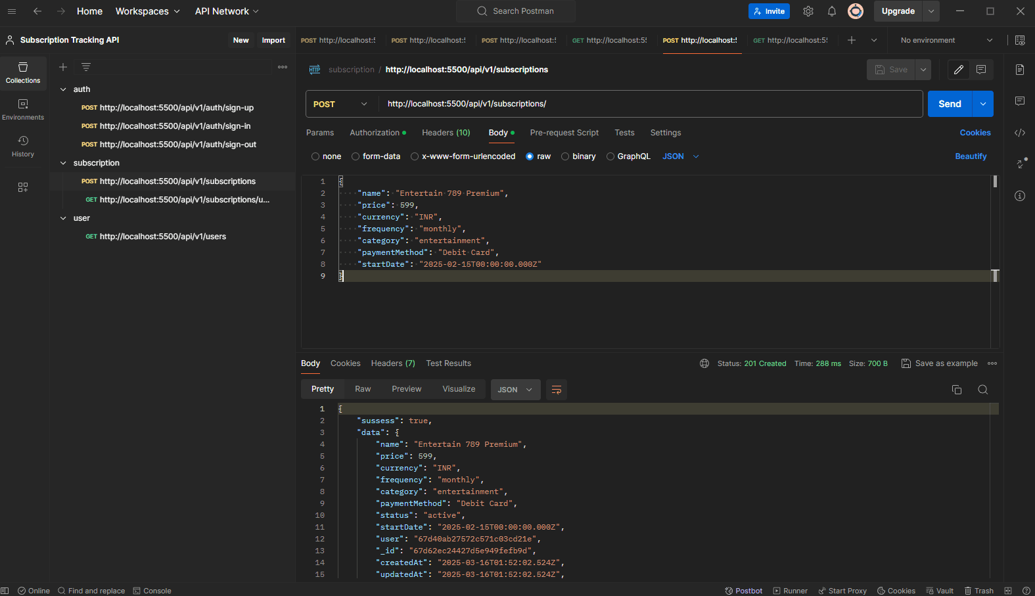
Task: Open the settings gear icon
Action: [808, 11]
